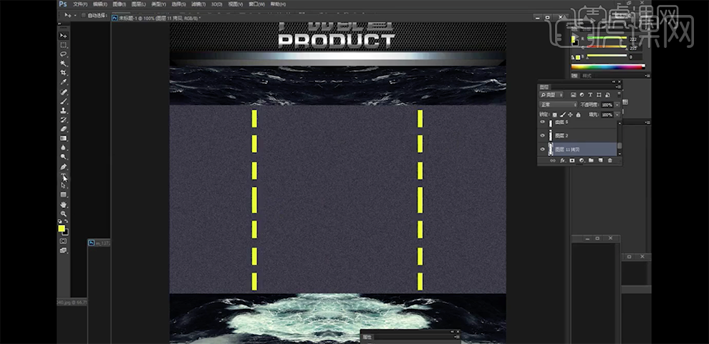
Task: Select the Brush tool
Action: [64, 101]
